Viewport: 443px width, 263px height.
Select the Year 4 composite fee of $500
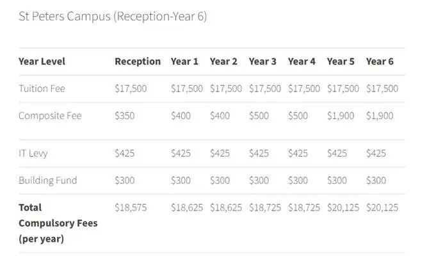pyautogui.click(x=298, y=116)
